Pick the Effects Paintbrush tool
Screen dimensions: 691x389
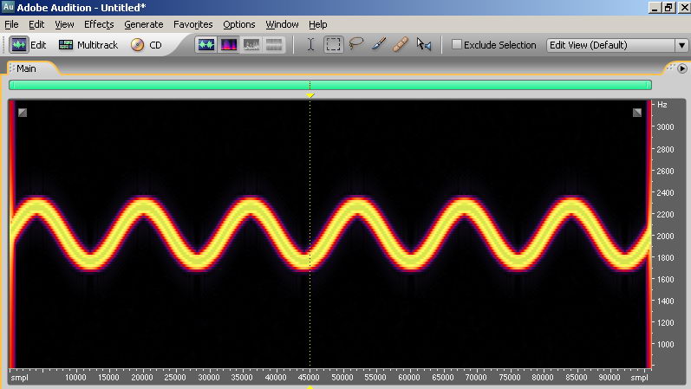pyautogui.click(x=378, y=45)
